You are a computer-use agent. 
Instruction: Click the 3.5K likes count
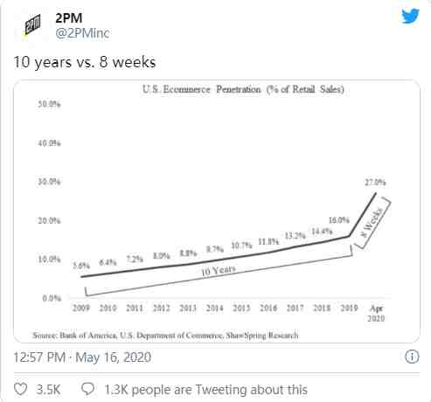[x=48, y=390]
